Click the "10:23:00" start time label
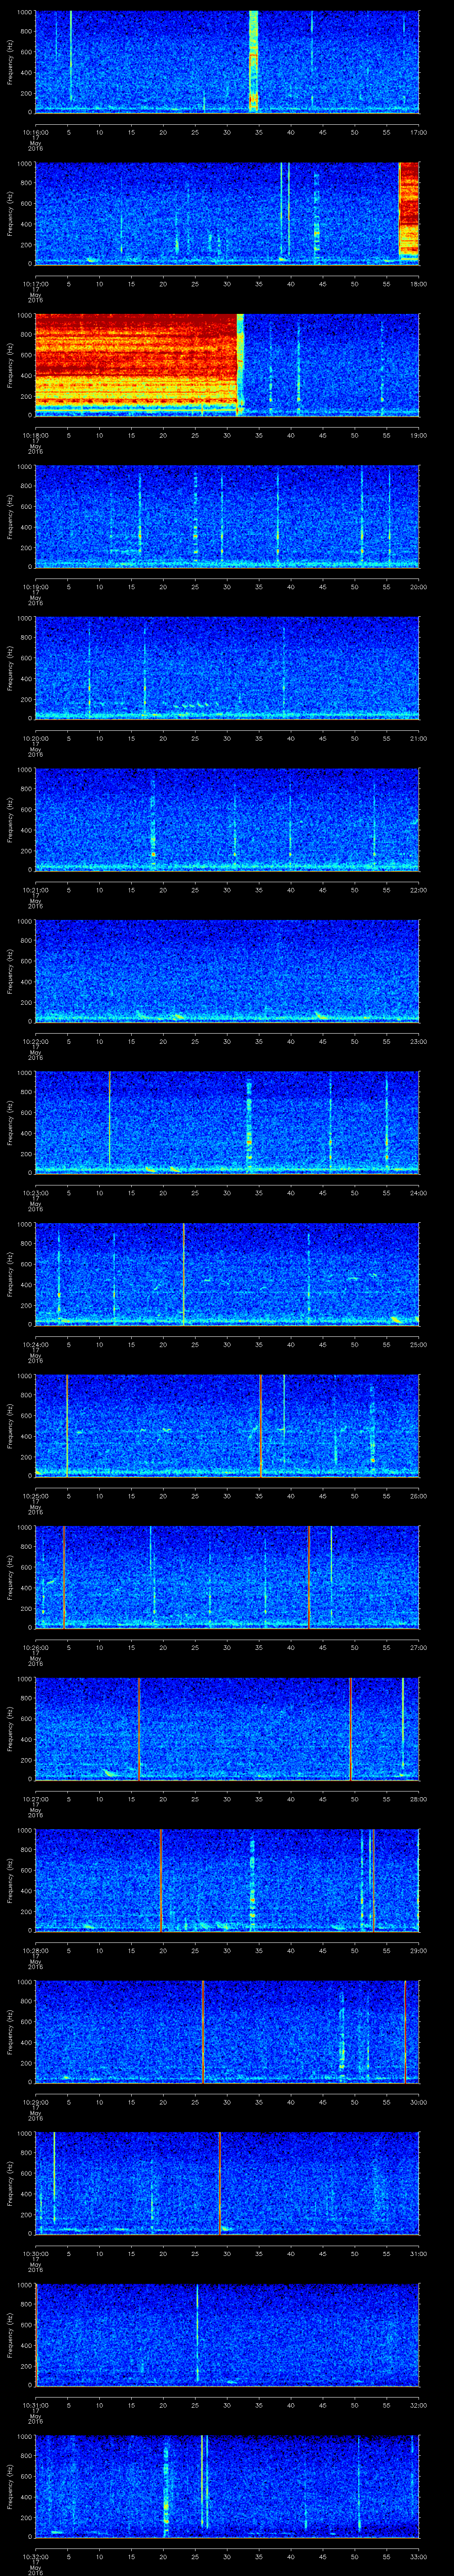Viewport: 454px width, 2576px height. click(35, 1192)
